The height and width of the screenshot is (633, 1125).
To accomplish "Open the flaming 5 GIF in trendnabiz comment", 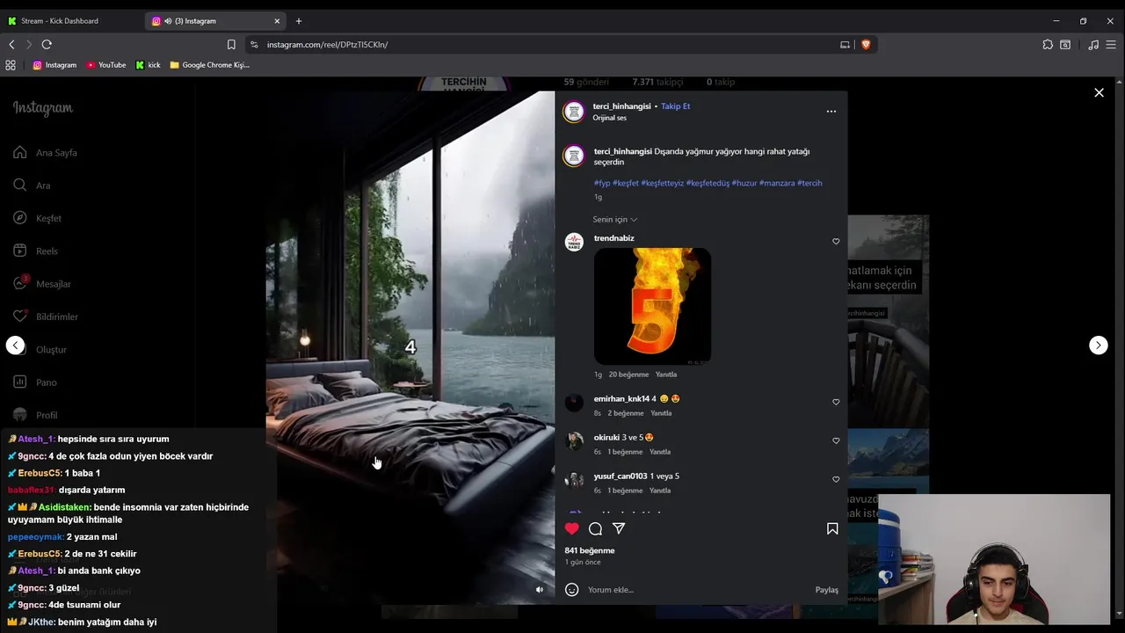I will (652, 306).
